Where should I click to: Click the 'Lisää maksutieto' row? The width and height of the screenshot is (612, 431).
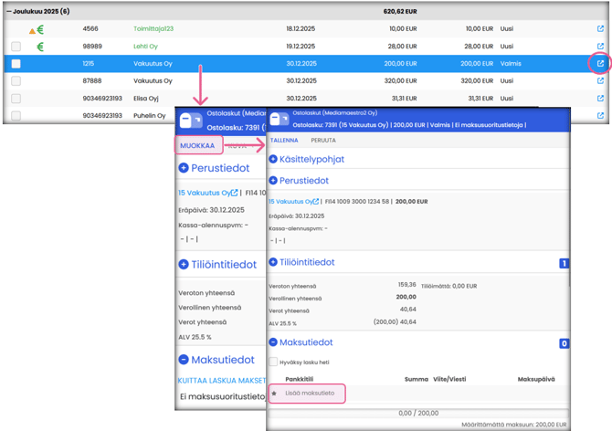coord(311,394)
